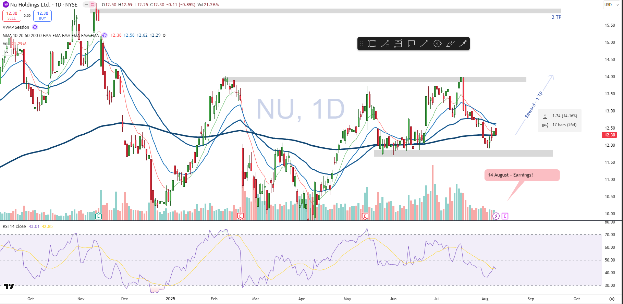Click the grey 2 TP target zone near 15.90

pos(326,11)
